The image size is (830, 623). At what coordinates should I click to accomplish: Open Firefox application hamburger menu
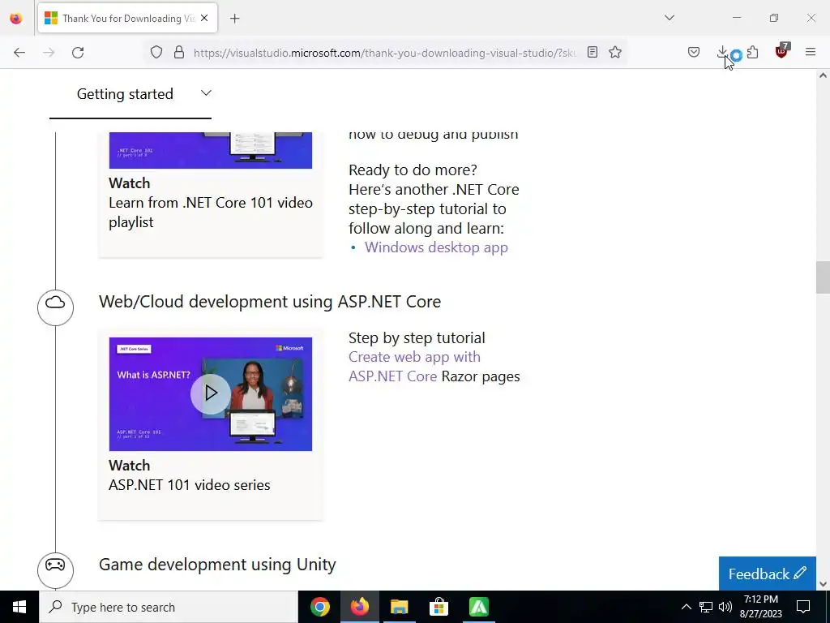pos(811,52)
